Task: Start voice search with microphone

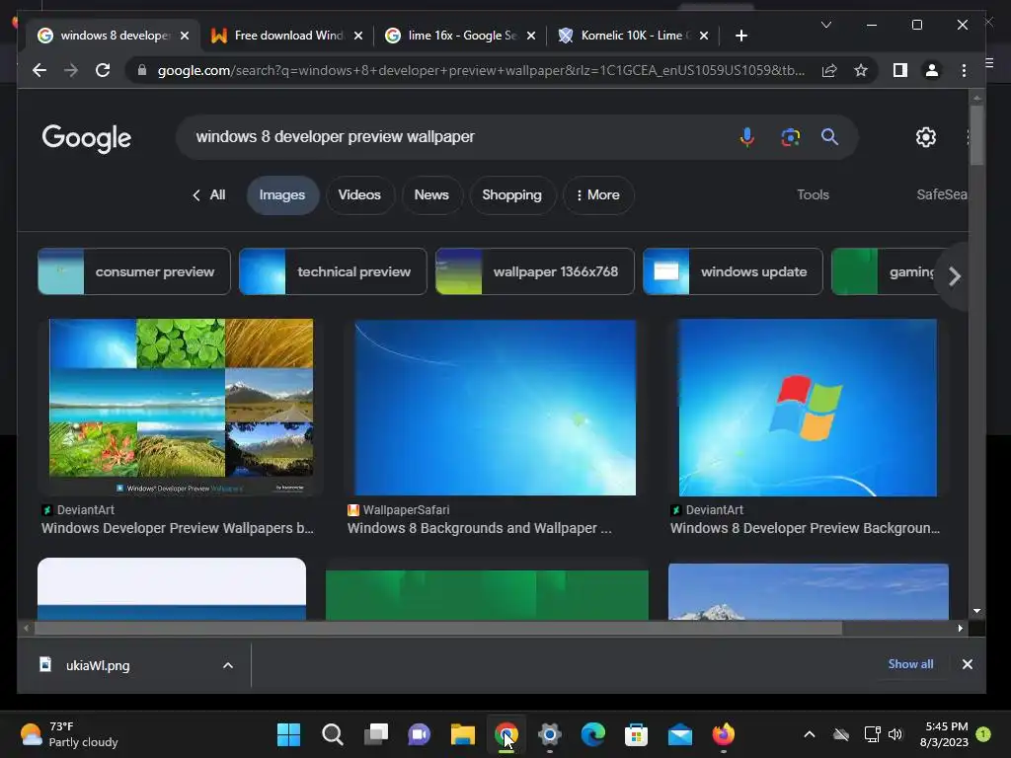Action: click(x=746, y=136)
